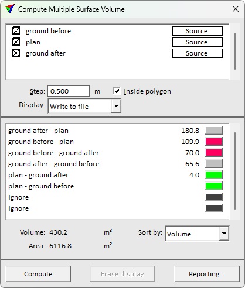Click green swatch for plan - ground after

click(214, 175)
